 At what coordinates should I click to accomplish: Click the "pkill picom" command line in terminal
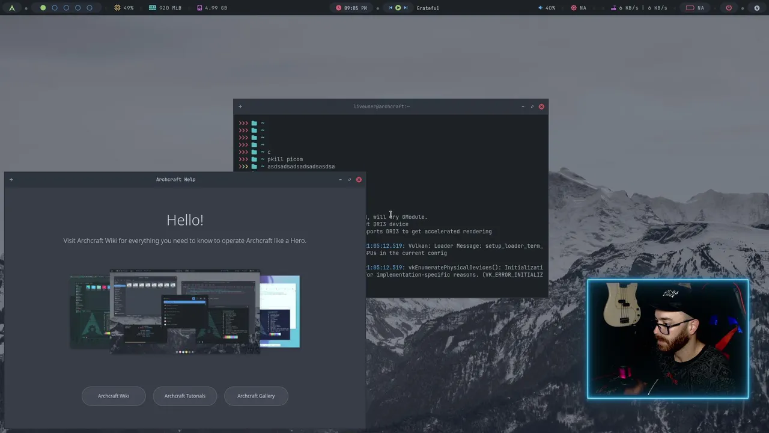(x=285, y=159)
